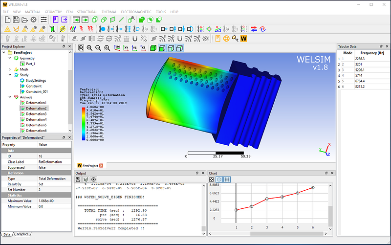Click the Output panel vertical scrollbar
Viewport: 391px width, 245px height.
[x=203, y=229]
